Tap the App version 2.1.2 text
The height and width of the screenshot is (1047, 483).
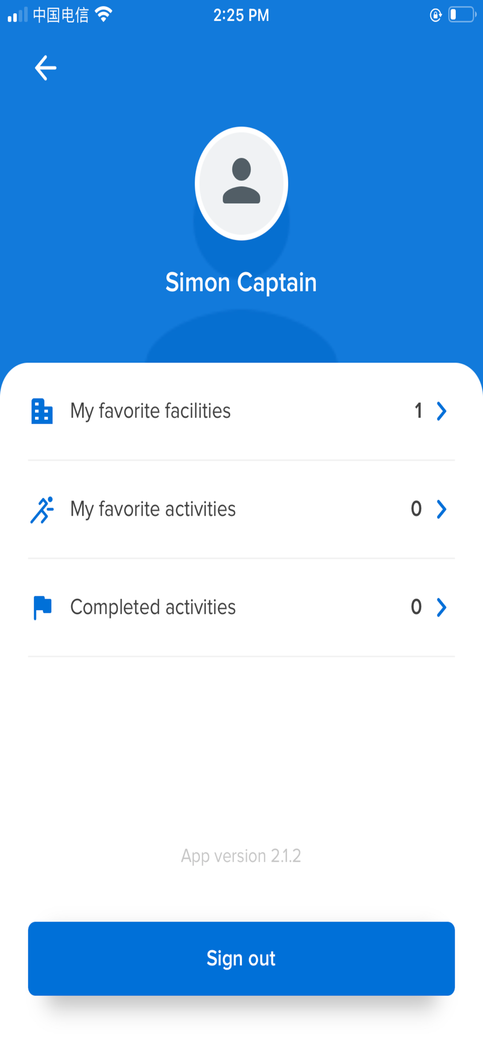tap(241, 856)
